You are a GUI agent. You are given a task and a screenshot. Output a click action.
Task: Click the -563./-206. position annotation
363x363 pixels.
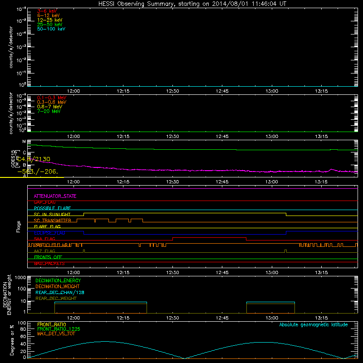click(x=38, y=172)
